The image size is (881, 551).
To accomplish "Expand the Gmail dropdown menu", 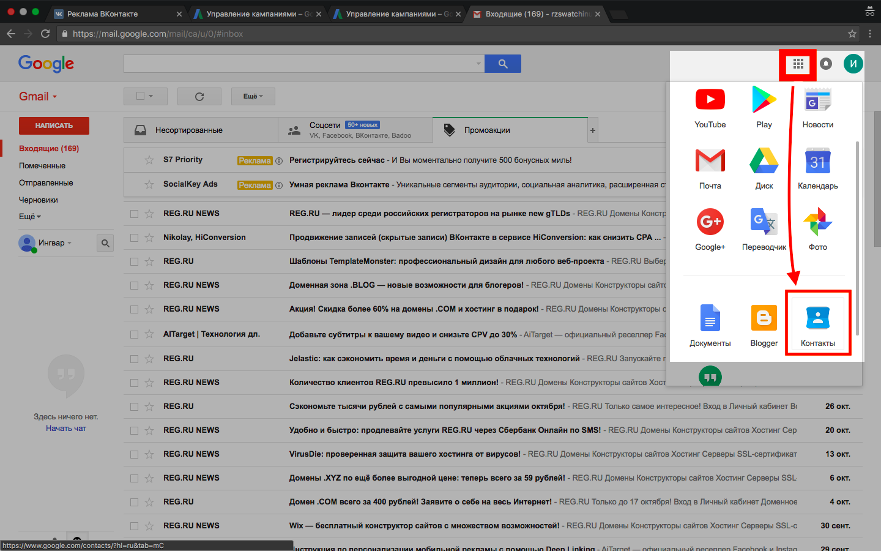I will 38,96.
